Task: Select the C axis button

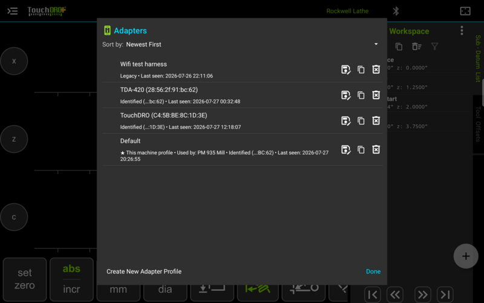Action: tap(14, 217)
